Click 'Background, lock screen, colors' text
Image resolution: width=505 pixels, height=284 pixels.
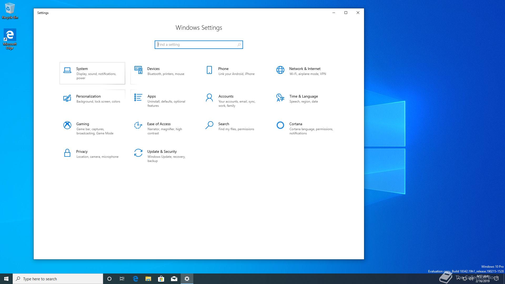pyautogui.click(x=98, y=102)
